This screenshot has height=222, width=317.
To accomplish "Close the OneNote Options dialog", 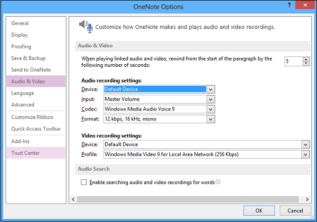I will pos(305,5).
